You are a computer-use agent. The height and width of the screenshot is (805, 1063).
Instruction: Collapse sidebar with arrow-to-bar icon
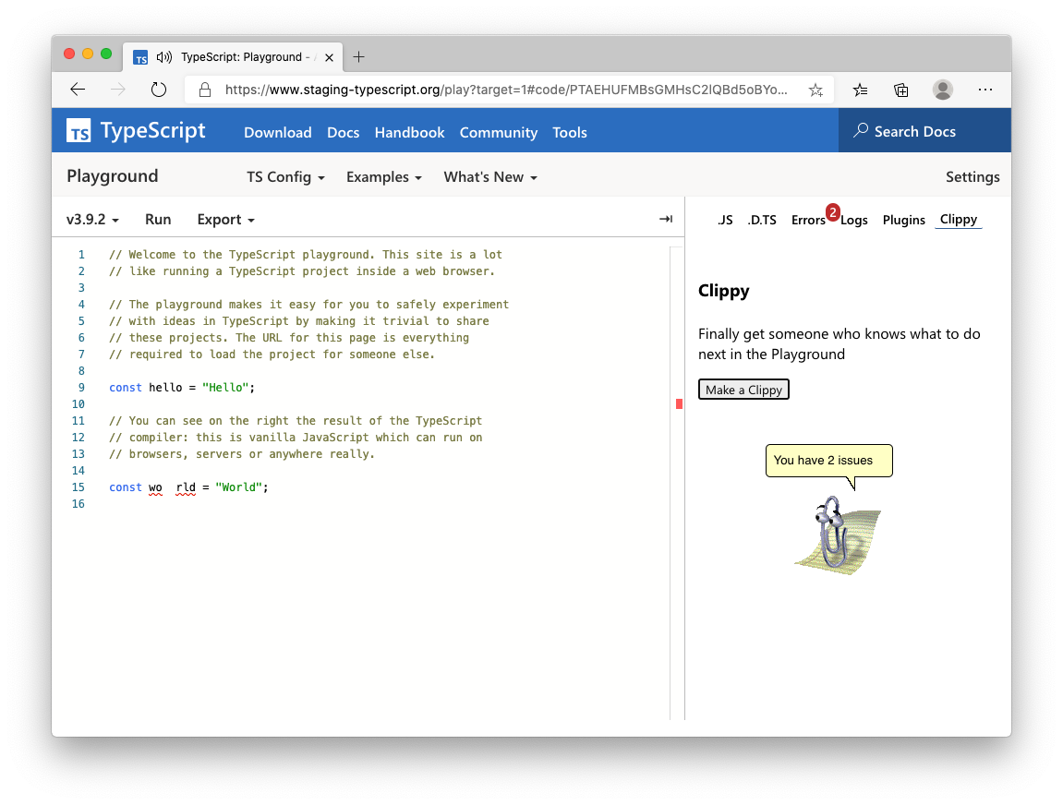[666, 219]
